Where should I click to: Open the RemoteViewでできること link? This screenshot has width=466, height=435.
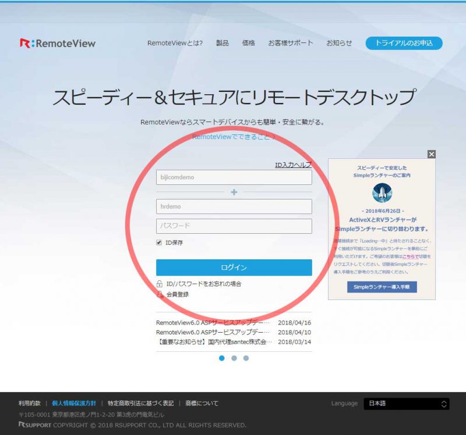tap(234, 137)
